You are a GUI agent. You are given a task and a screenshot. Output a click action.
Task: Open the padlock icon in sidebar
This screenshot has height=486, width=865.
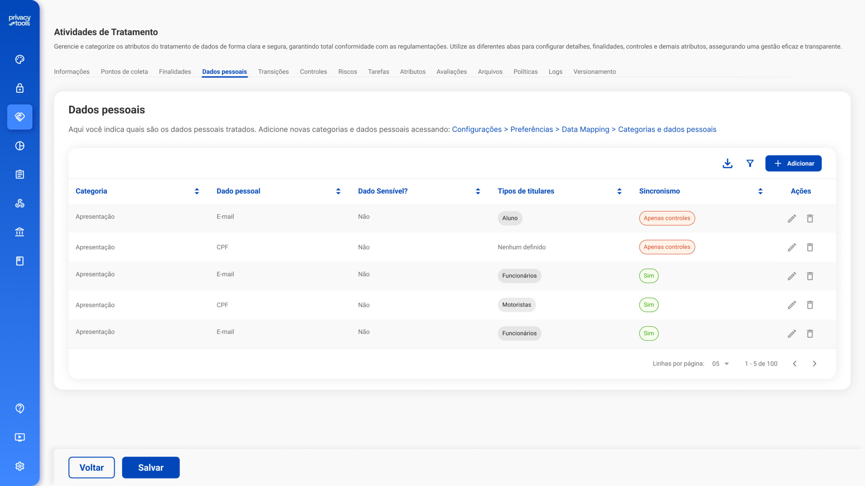pos(20,88)
